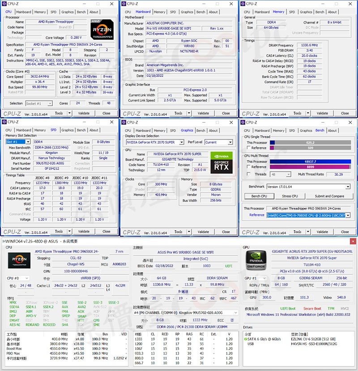Click Validate in the CPU-tab window
Image resolution: width=358 pixels, height=371 pixels.
point(84,113)
